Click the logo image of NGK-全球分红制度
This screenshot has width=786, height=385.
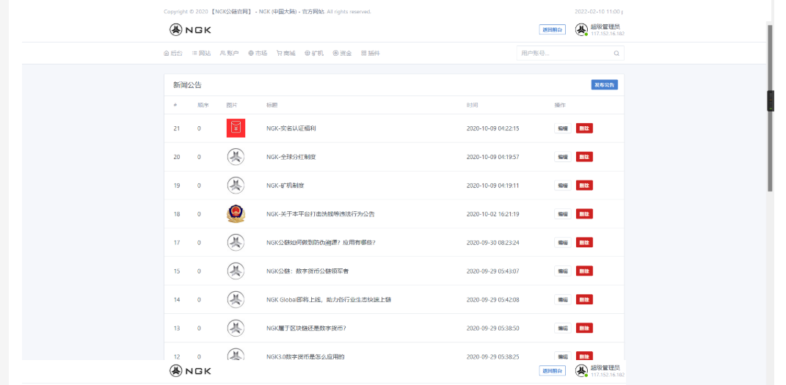(x=236, y=157)
